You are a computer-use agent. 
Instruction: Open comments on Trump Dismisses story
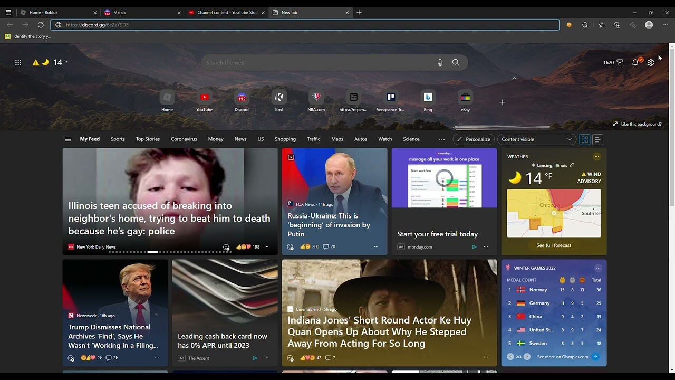(x=112, y=358)
